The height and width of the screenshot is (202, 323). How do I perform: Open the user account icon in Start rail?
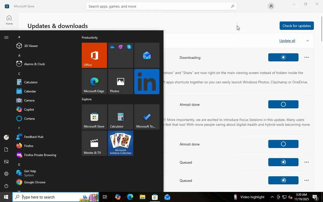point(6,137)
